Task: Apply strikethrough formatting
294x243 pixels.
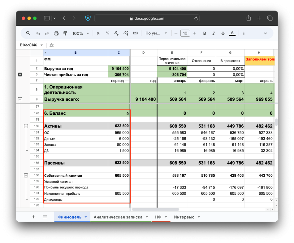Action: 223,33
